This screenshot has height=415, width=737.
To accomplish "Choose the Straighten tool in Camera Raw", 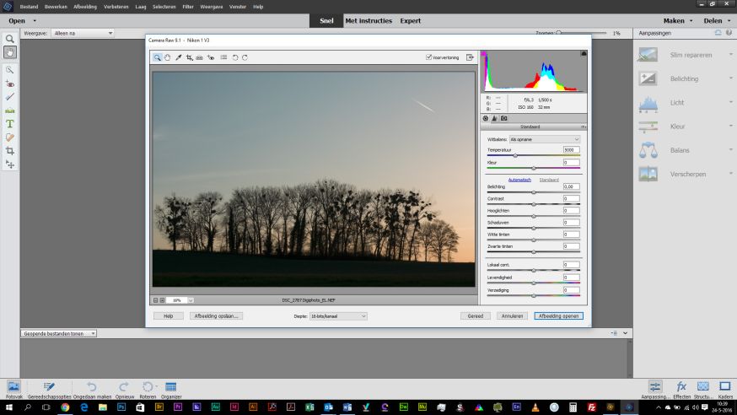I will (x=201, y=57).
